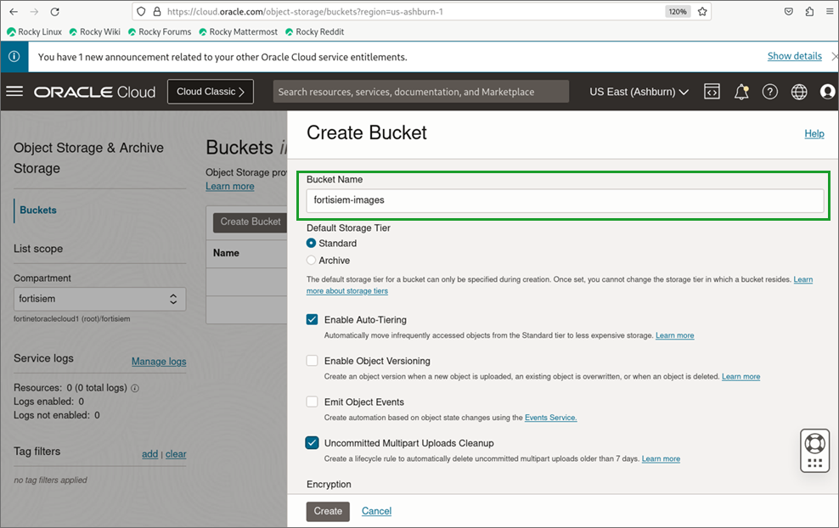
Task: Check Enable Object Versioning
Action: 313,361
